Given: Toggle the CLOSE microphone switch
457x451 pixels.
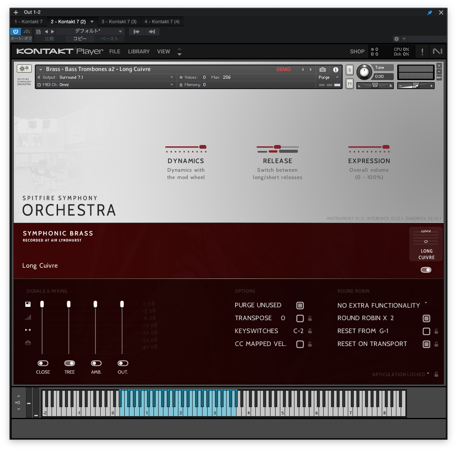Looking at the screenshot, I should pyautogui.click(x=43, y=363).
